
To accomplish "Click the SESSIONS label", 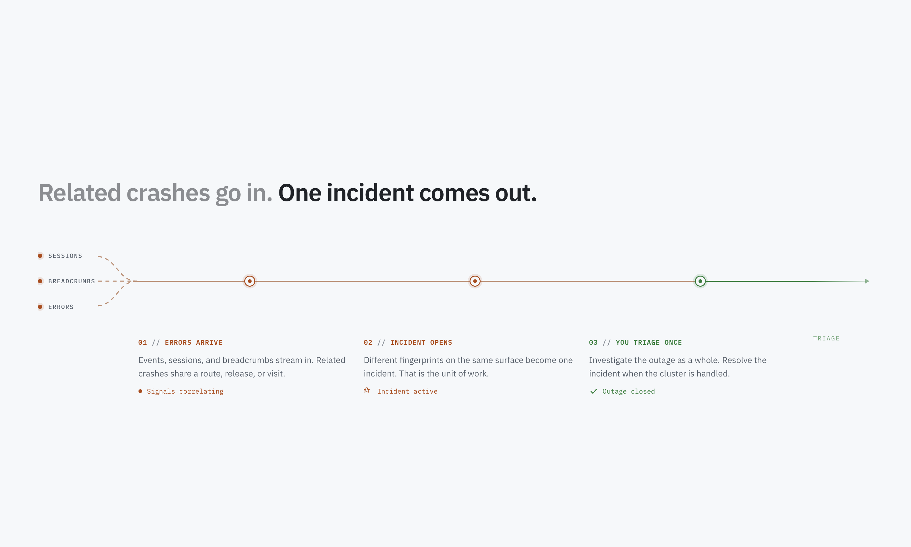I will [65, 256].
